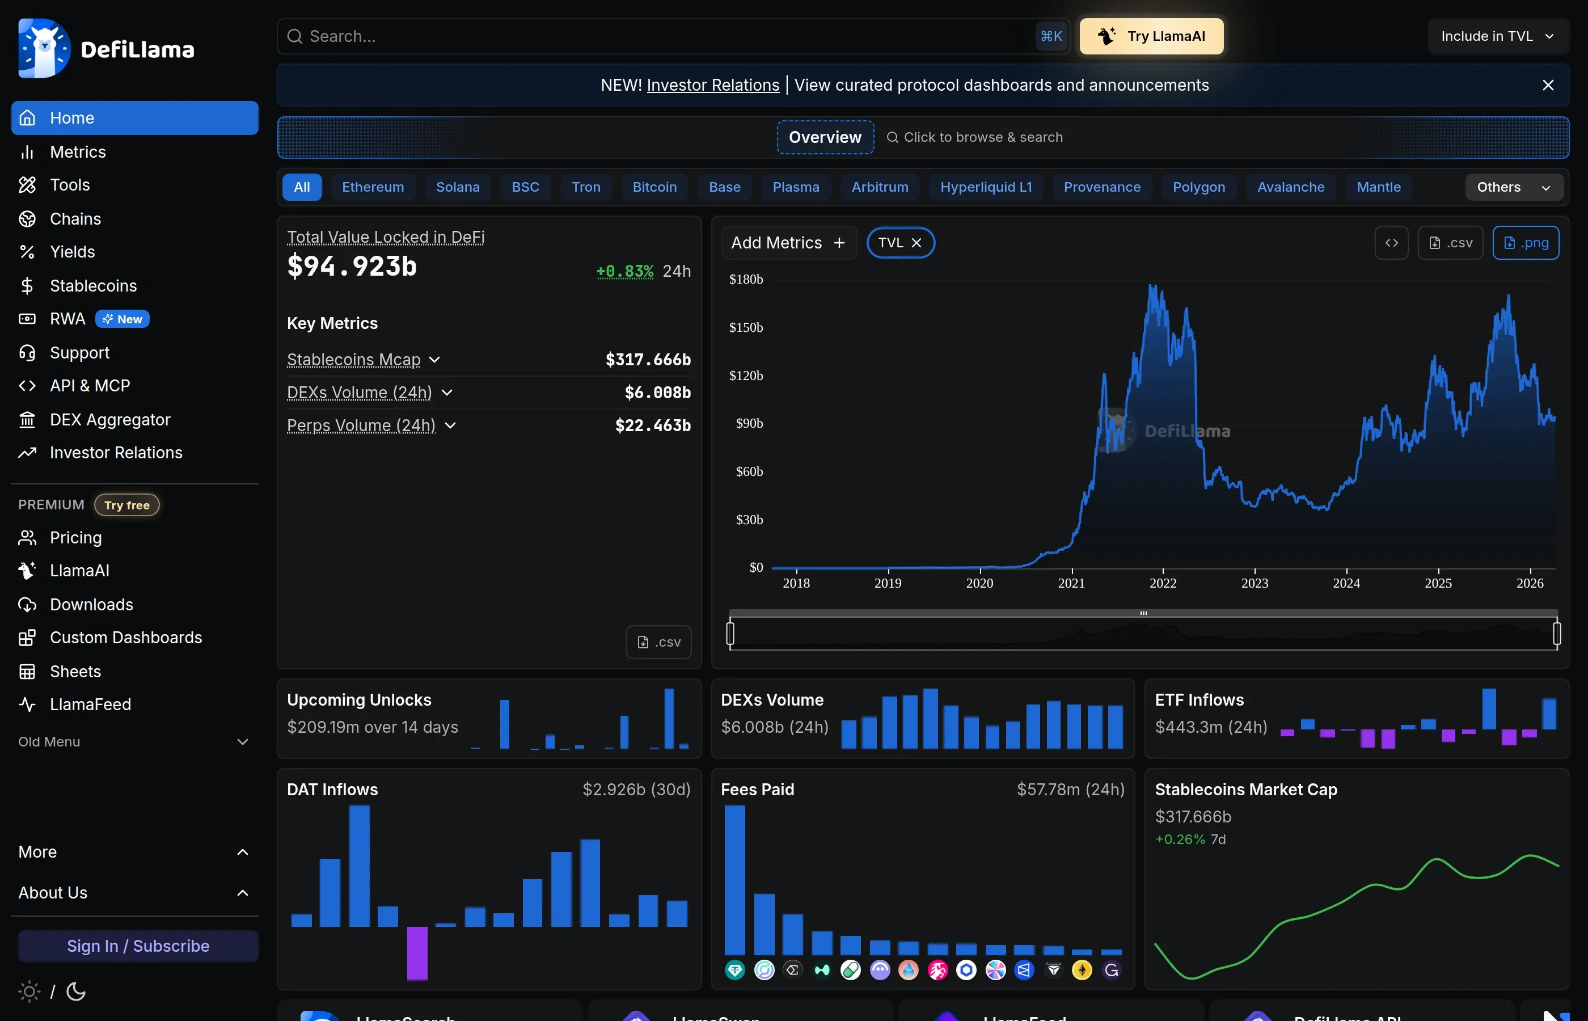Click the Stablecoins dollar icon
1588x1021 pixels.
pos(27,286)
